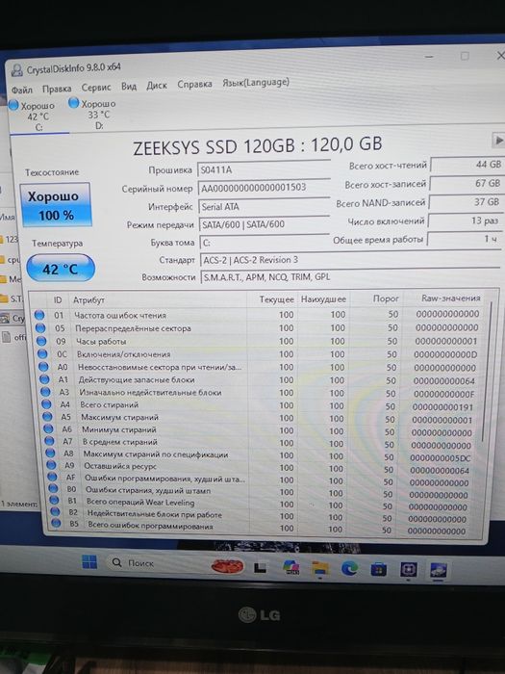Viewport: 505px width, 674px height.
Task: Open the Справка menu
Action: (x=194, y=84)
